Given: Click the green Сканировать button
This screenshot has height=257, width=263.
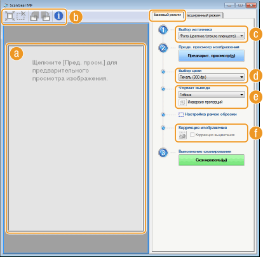Looking at the screenshot, I should tap(212, 160).
